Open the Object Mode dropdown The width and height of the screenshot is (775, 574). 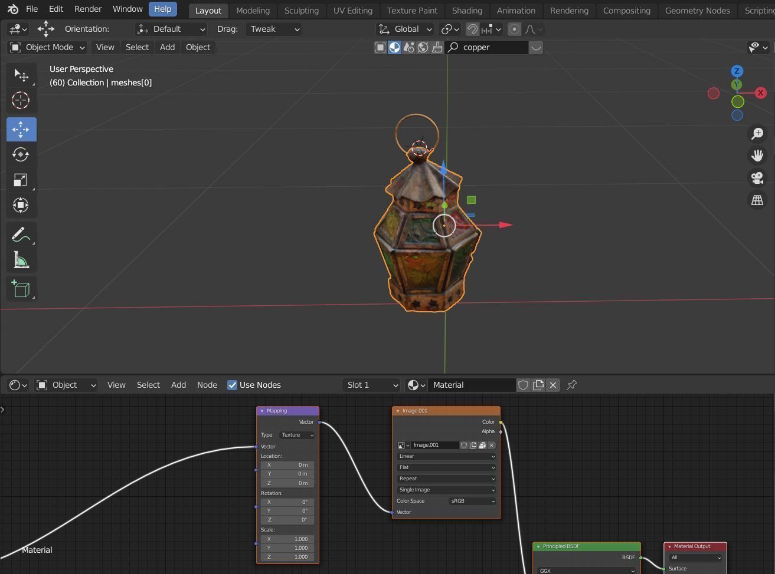47,47
